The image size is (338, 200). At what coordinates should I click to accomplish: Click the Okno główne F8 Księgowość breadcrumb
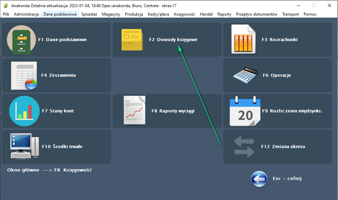(x=50, y=170)
